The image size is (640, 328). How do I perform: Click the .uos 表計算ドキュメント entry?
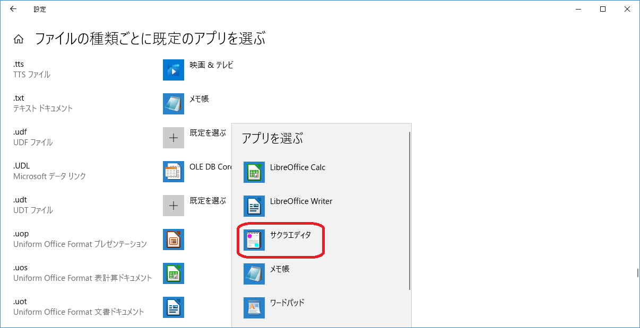point(83,273)
